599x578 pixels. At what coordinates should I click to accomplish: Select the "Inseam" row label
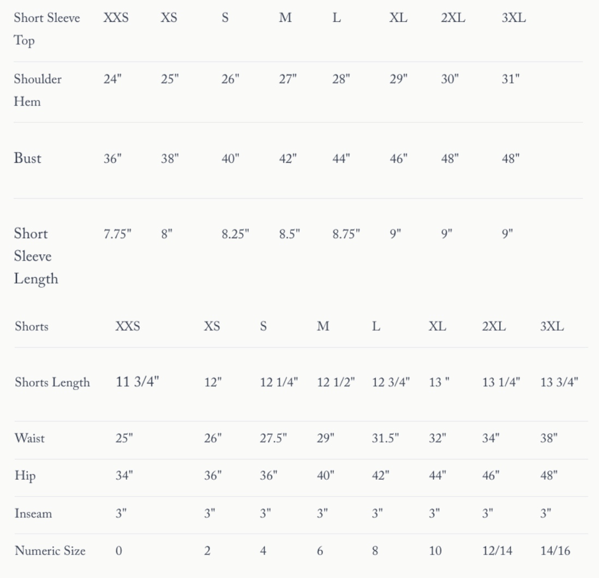click(33, 514)
